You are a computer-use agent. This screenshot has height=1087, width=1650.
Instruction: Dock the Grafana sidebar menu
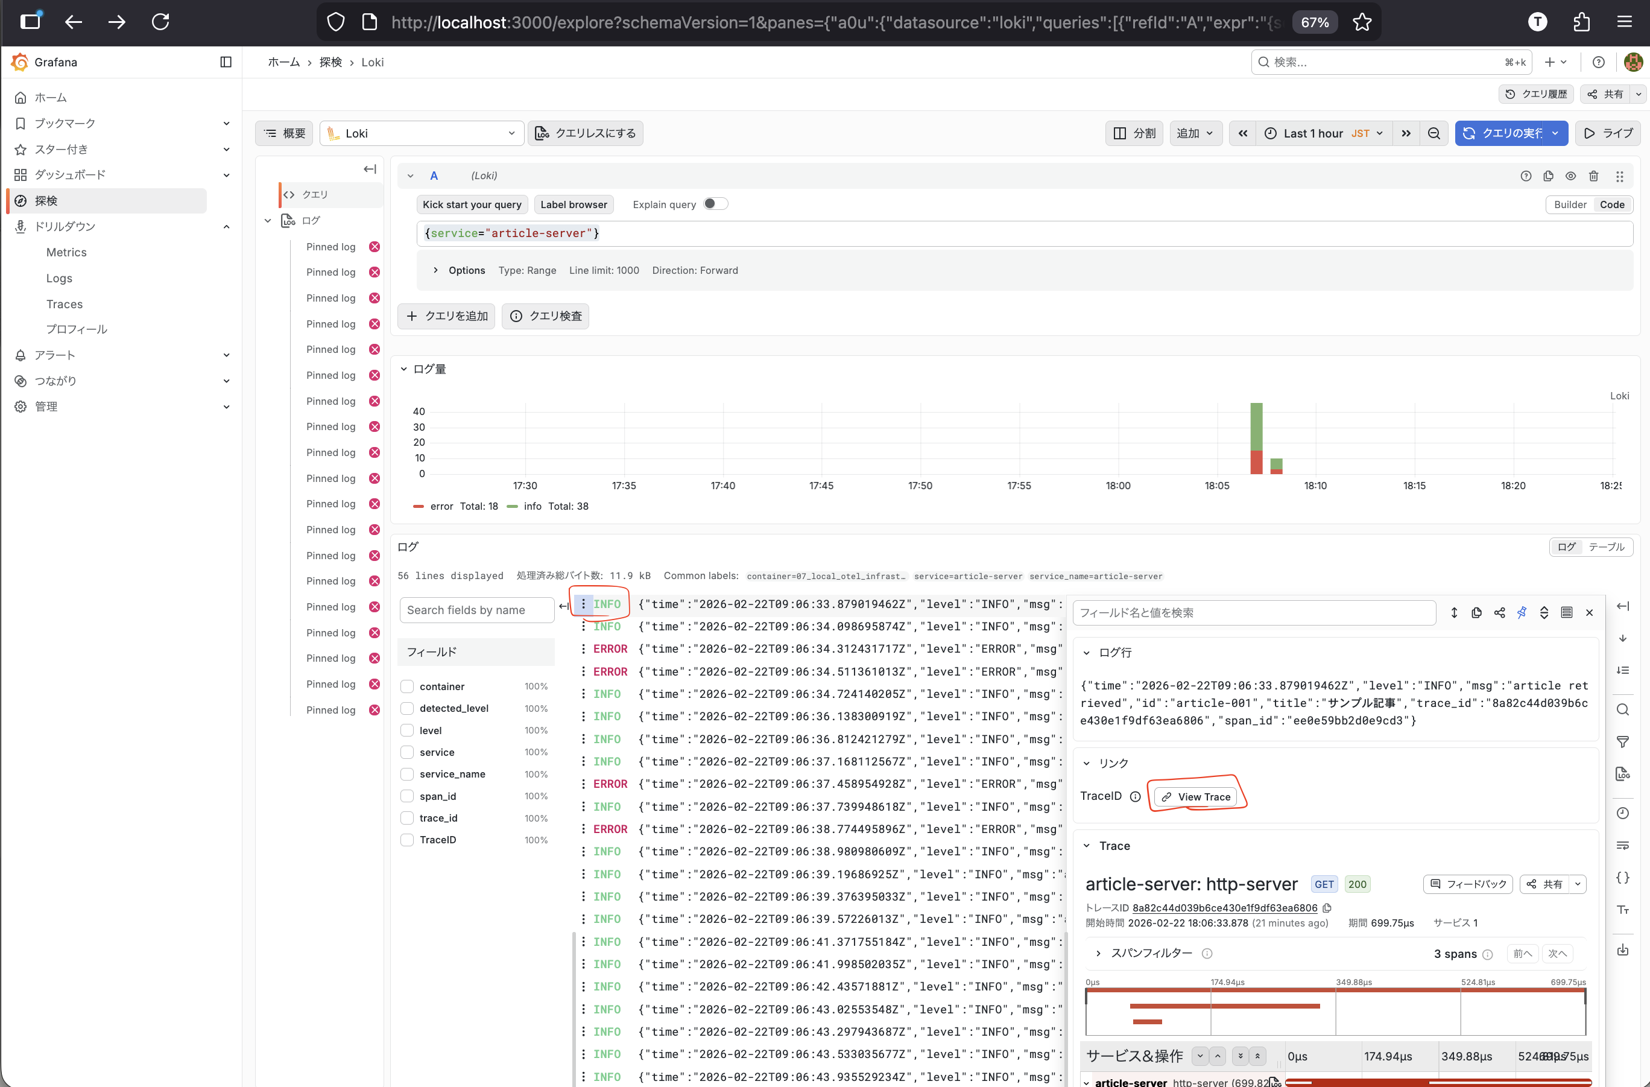pos(226,62)
